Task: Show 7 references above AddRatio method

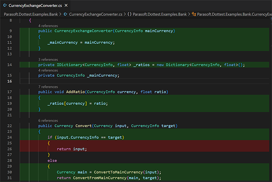Action: click(x=48, y=87)
